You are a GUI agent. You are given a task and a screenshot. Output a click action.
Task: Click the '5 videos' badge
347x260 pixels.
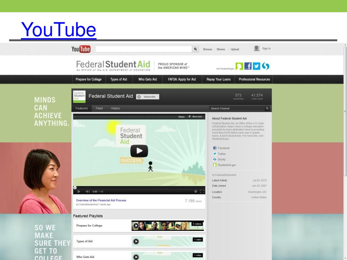pyautogui.click(x=197, y=224)
